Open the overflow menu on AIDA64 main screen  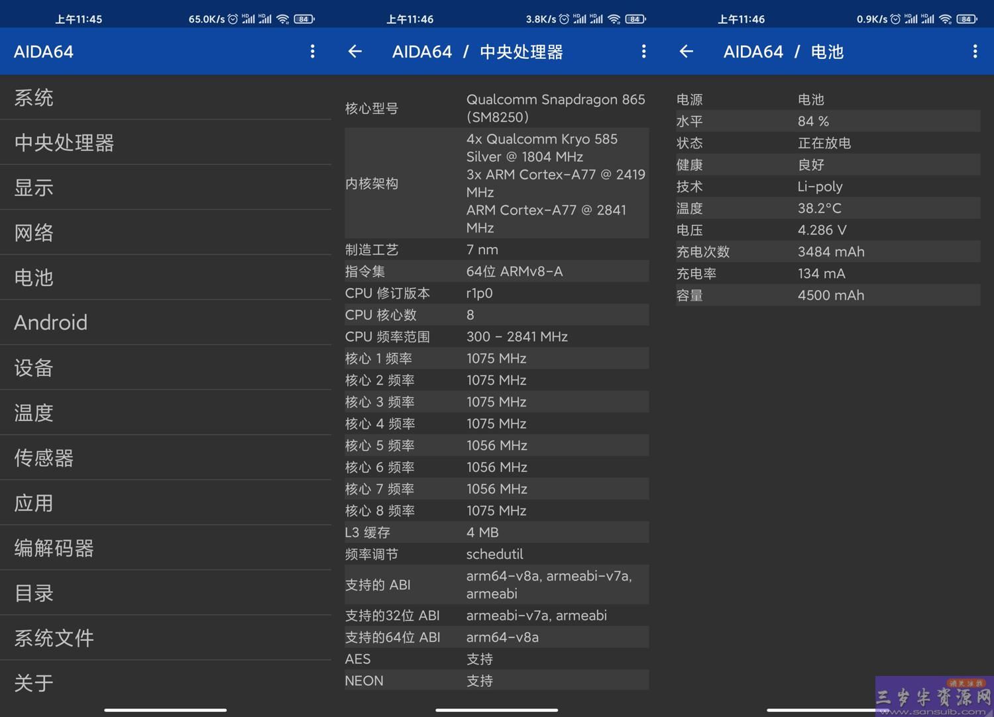point(312,52)
